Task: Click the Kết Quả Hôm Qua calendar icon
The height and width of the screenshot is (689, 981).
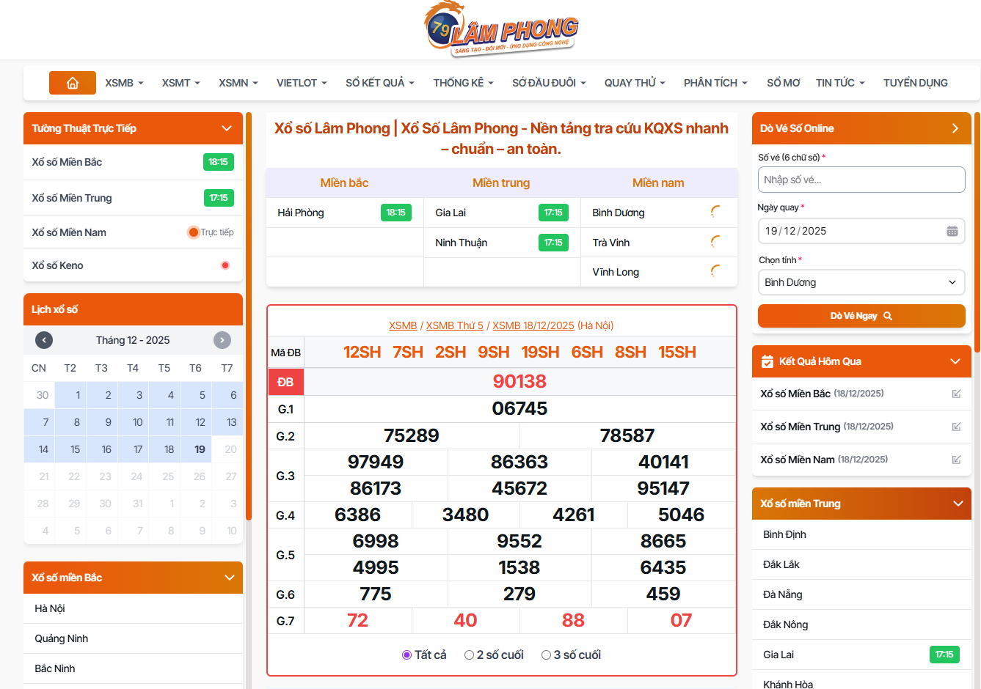Action: 767,361
